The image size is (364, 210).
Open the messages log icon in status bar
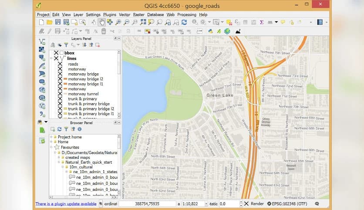[317, 203]
